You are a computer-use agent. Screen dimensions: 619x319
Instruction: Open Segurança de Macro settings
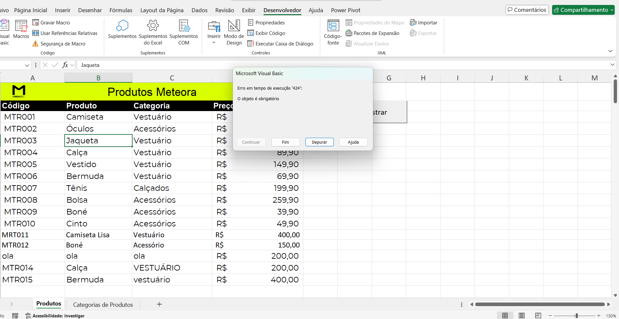pos(59,43)
